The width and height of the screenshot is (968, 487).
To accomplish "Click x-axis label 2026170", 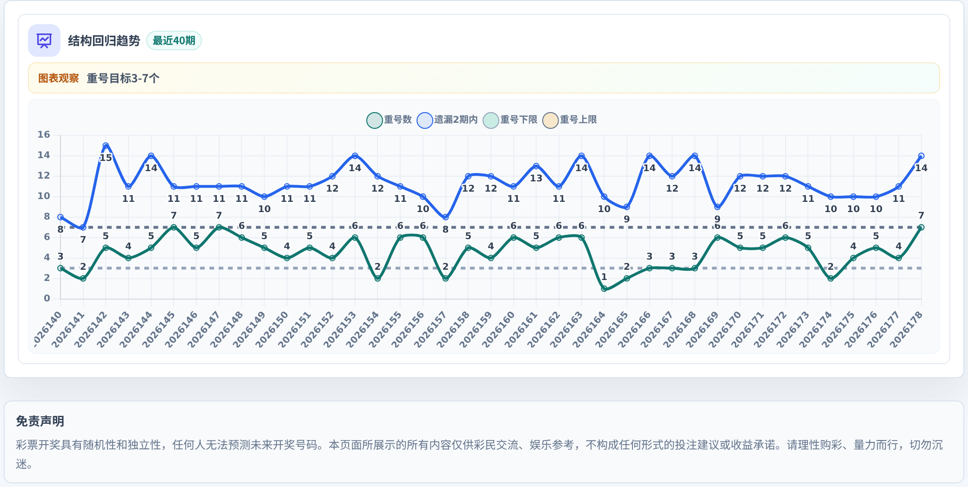I will (x=725, y=329).
